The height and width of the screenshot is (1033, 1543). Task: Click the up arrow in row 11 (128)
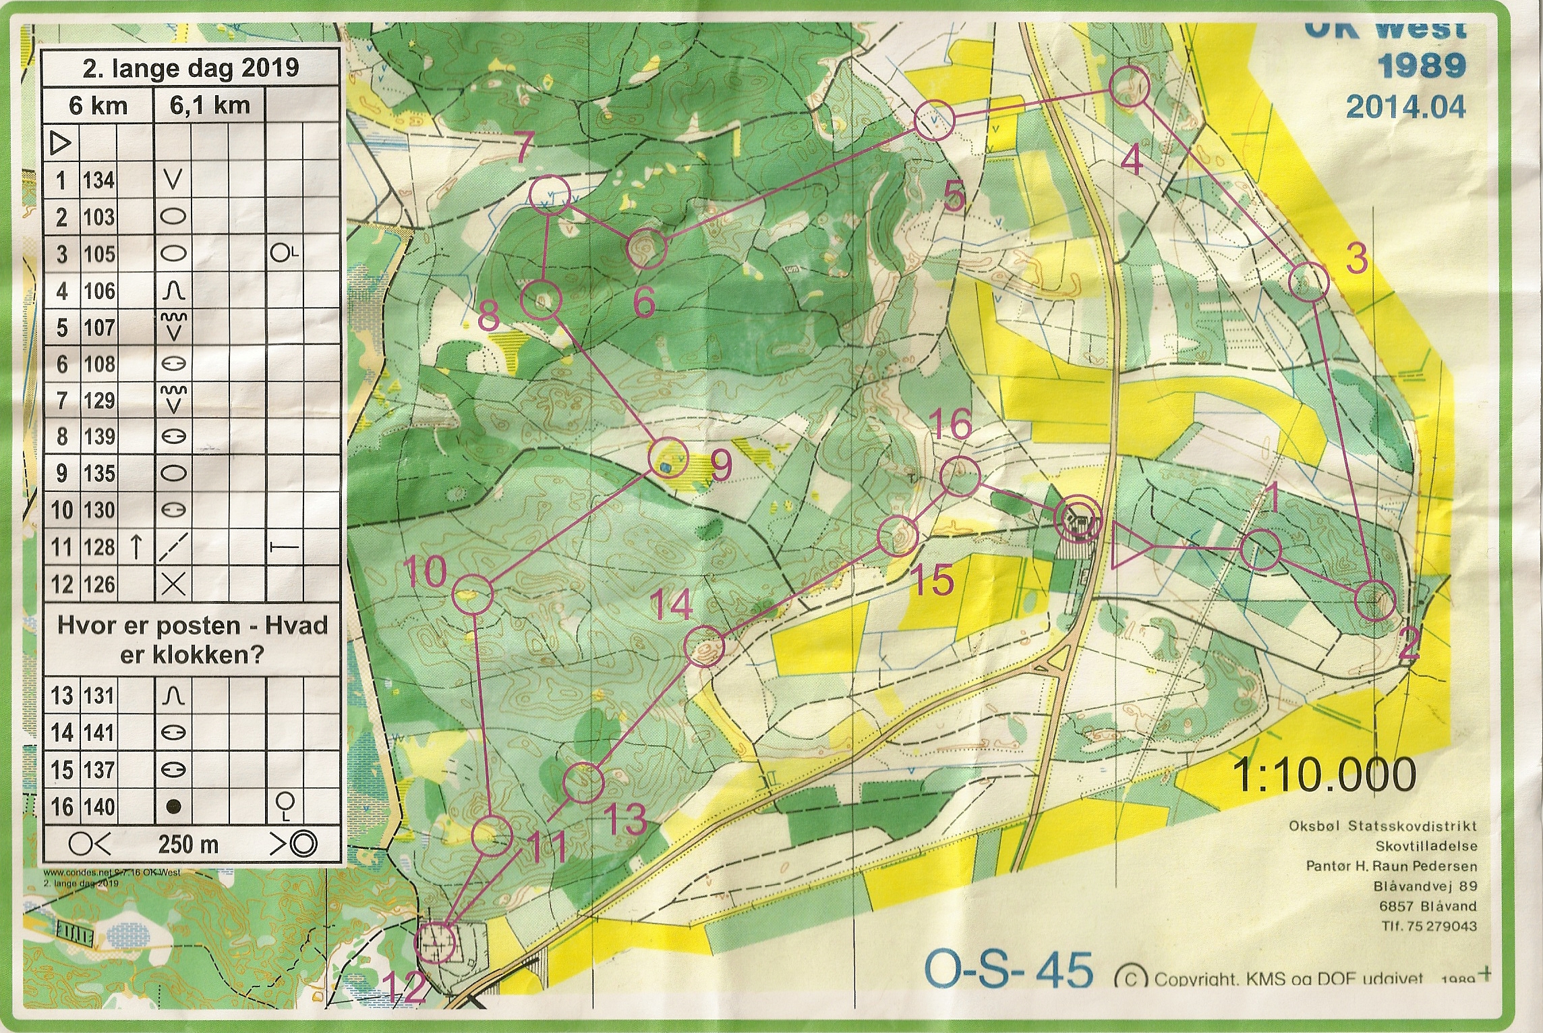pyautogui.click(x=136, y=547)
